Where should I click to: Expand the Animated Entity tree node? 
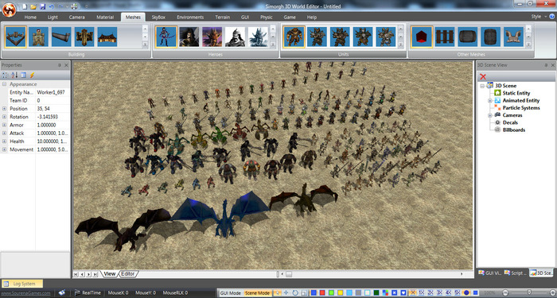pyautogui.click(x=490, y=101)
